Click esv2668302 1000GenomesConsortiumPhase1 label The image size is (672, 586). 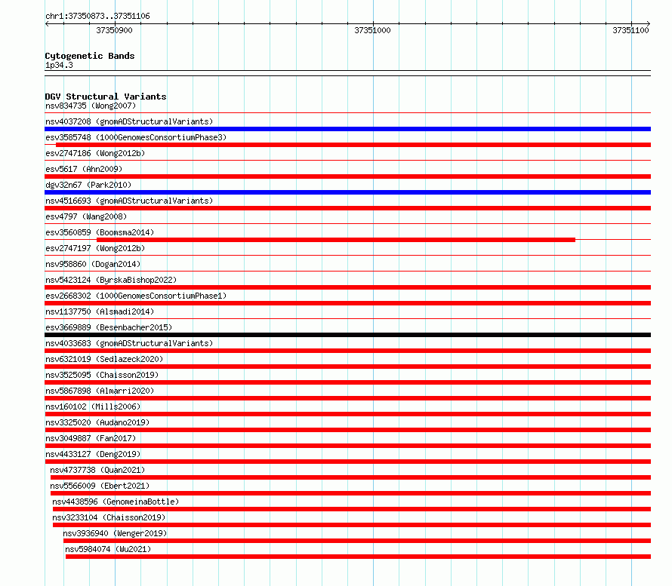pos(136,296)
